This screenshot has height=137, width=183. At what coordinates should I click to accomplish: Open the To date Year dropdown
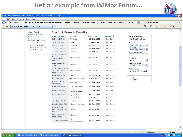click(133, 49)
